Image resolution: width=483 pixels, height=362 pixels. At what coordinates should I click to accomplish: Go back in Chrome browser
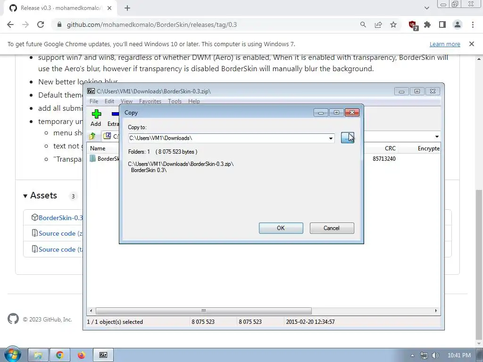coord(10,25)
